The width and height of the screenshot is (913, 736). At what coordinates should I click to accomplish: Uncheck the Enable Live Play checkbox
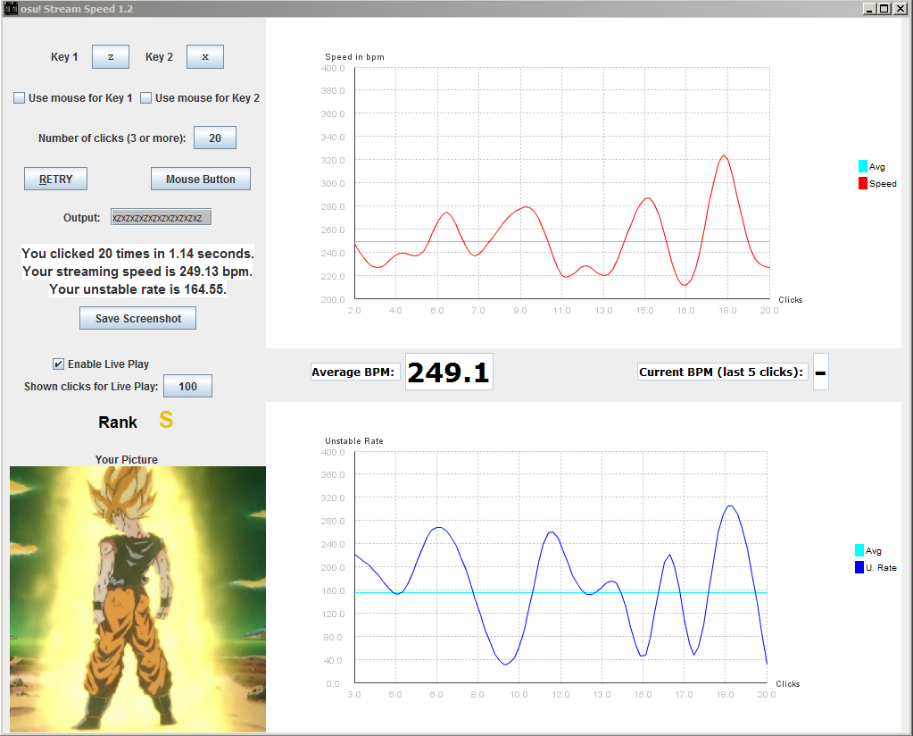(x=58, y=364)
